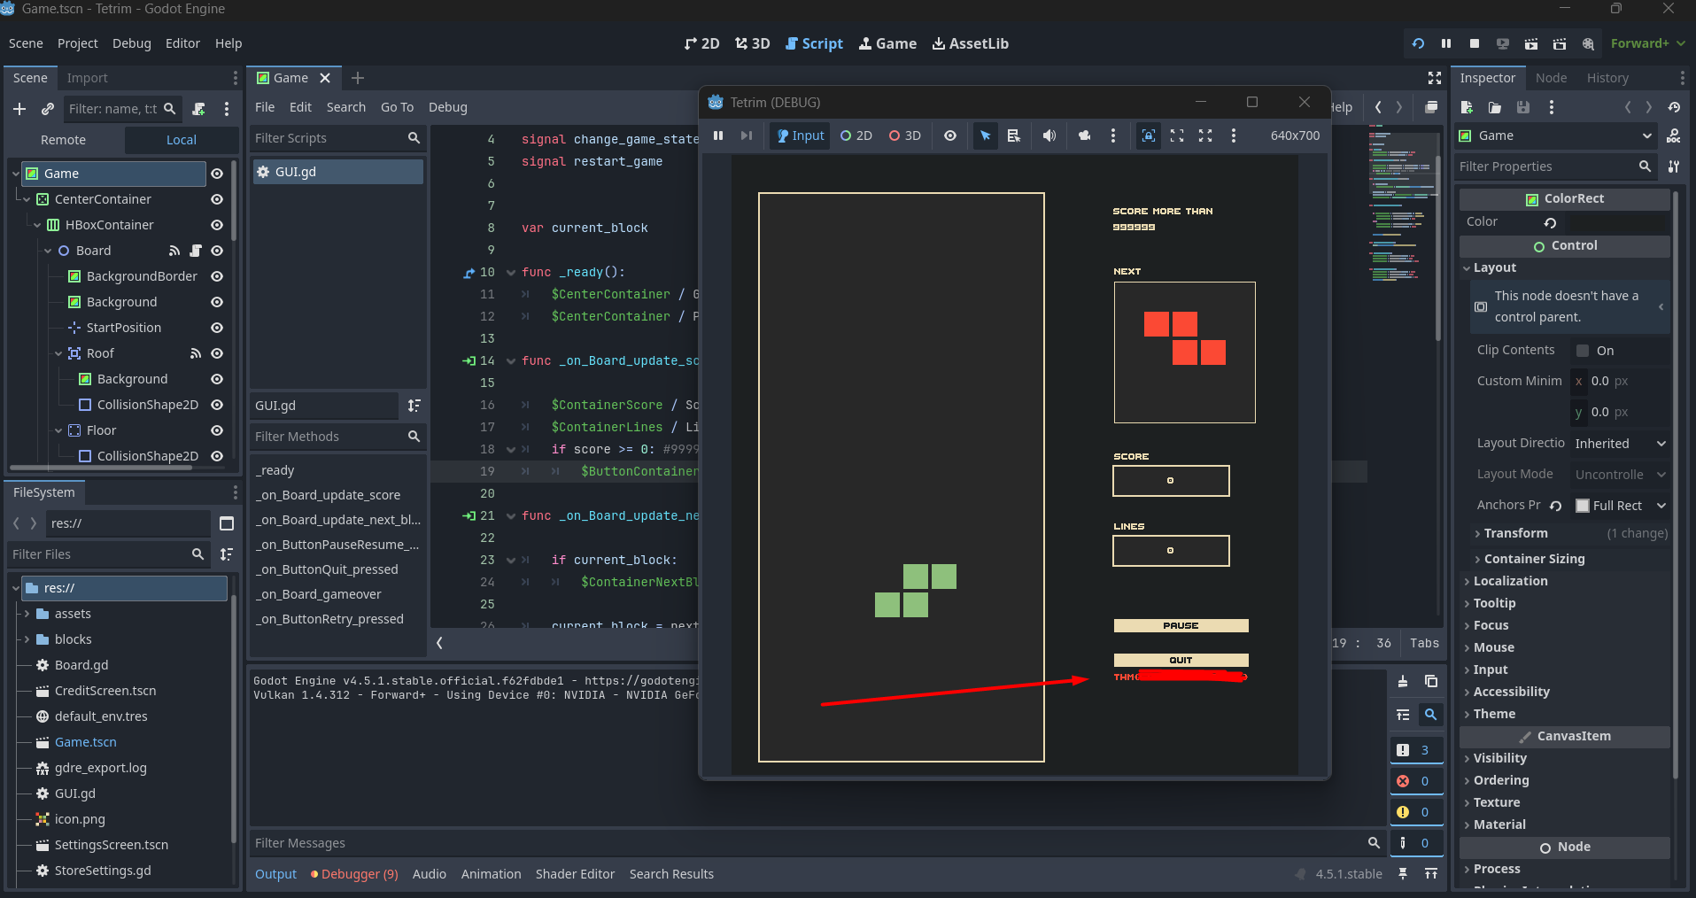Viewport: 1696px width, 898px height.
Task: Open the AssetLib workspace
Action: pos(970,43)
